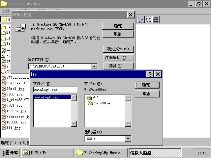
Task: Click folder list scroll down arrow
Action: point(128,124)
